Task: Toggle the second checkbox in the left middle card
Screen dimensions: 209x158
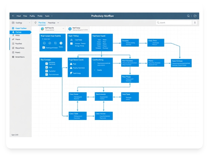Action: (46, 67)
